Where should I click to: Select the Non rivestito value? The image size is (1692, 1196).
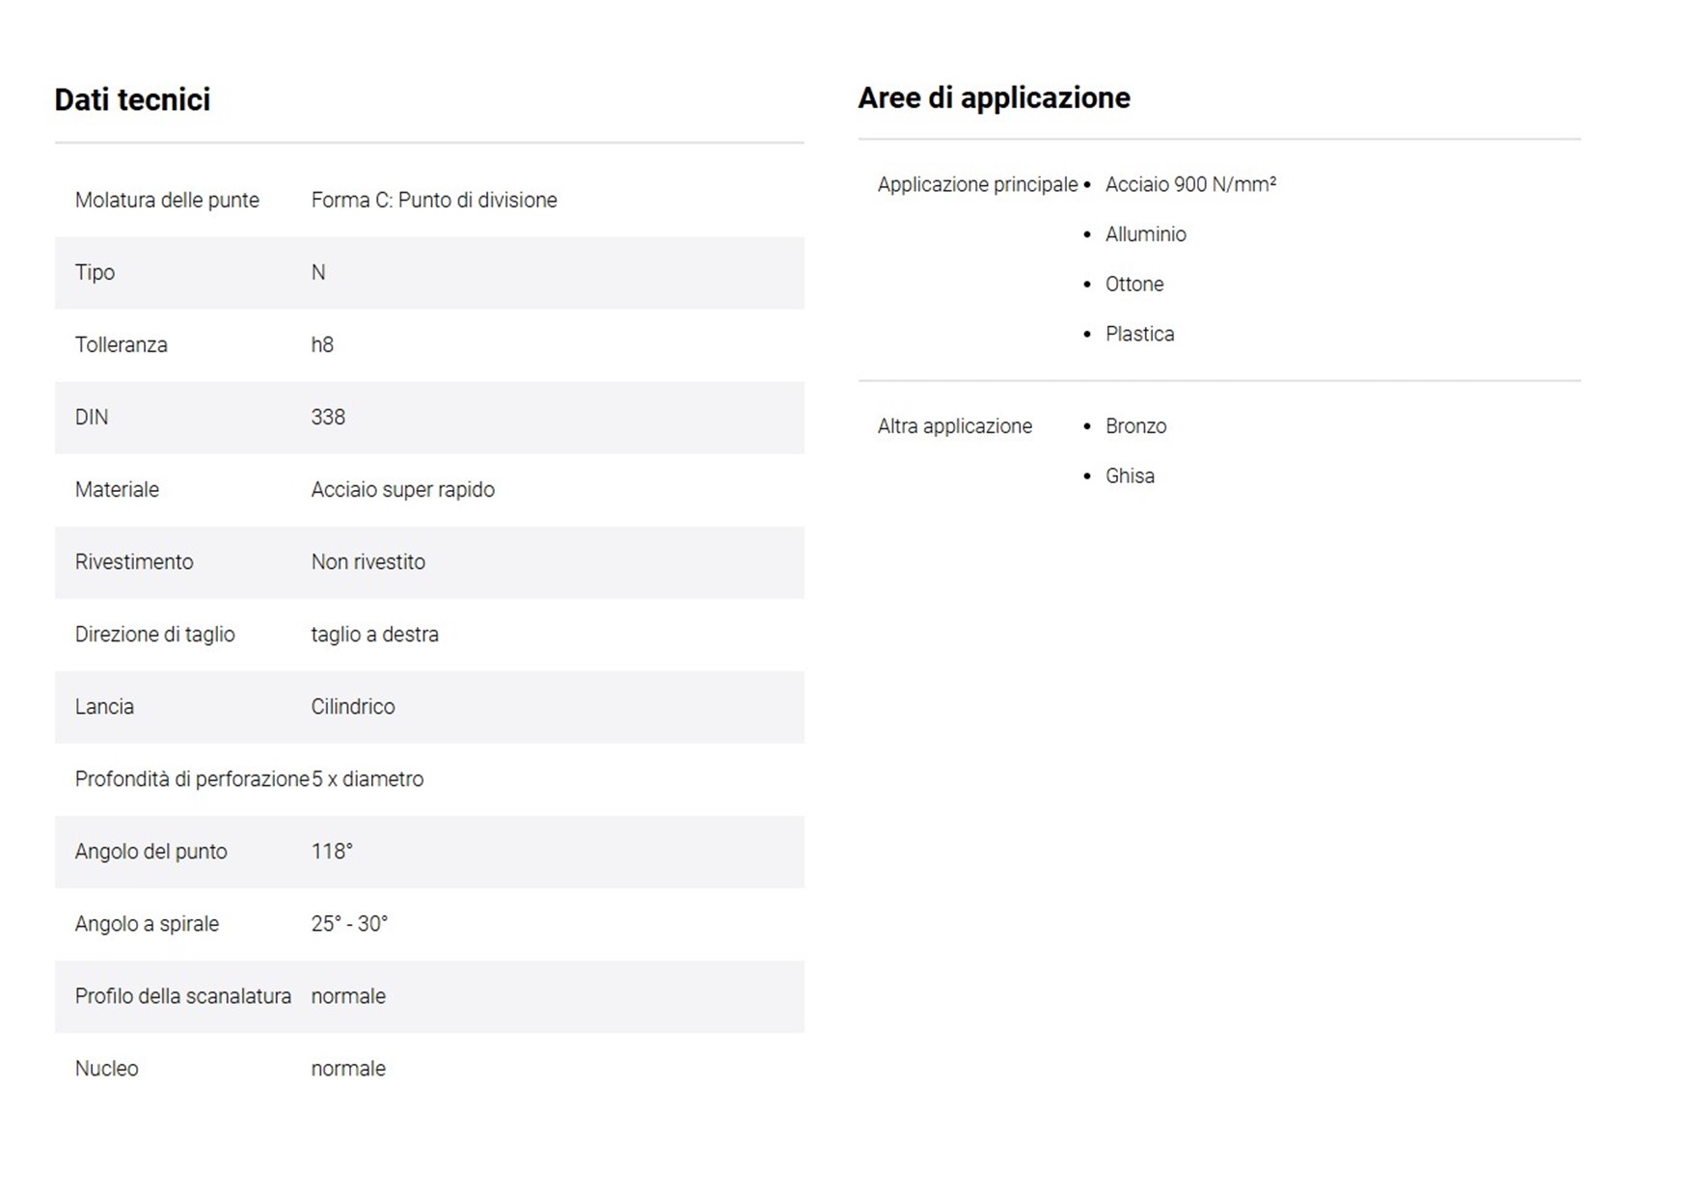tap(368, 561)
